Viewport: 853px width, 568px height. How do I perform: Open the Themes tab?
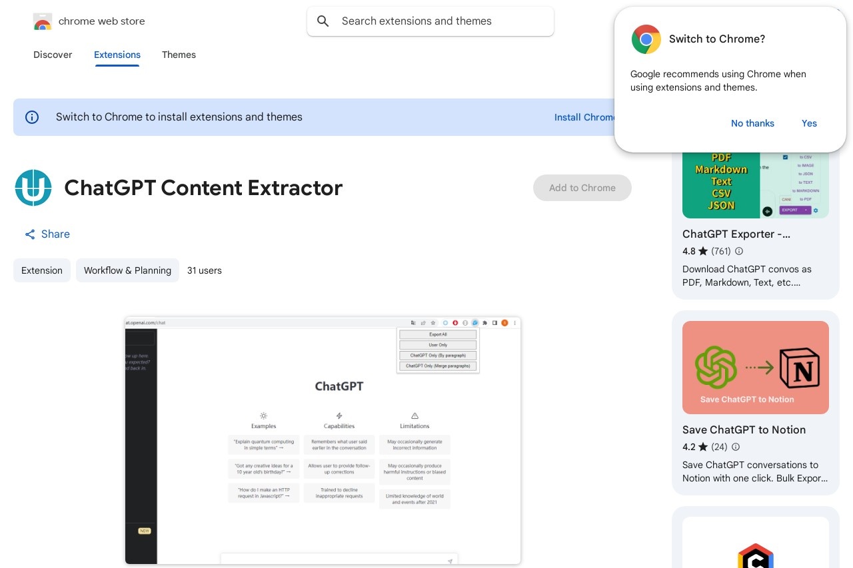tap(179, 55)
